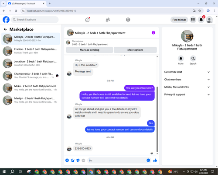The image size is (218, 175).
Task: Send a thumbs up like
Action: 155,161
